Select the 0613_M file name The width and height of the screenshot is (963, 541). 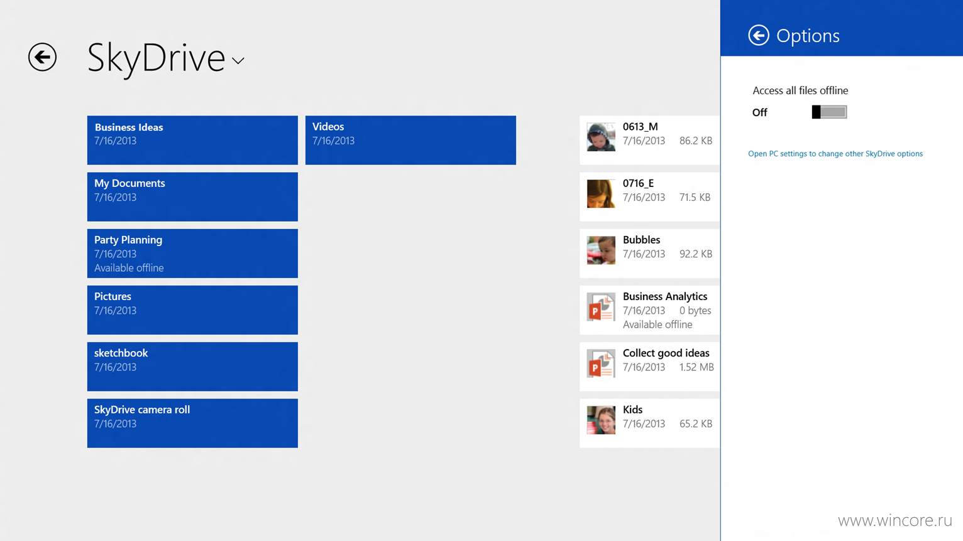(x=640, y=127)
